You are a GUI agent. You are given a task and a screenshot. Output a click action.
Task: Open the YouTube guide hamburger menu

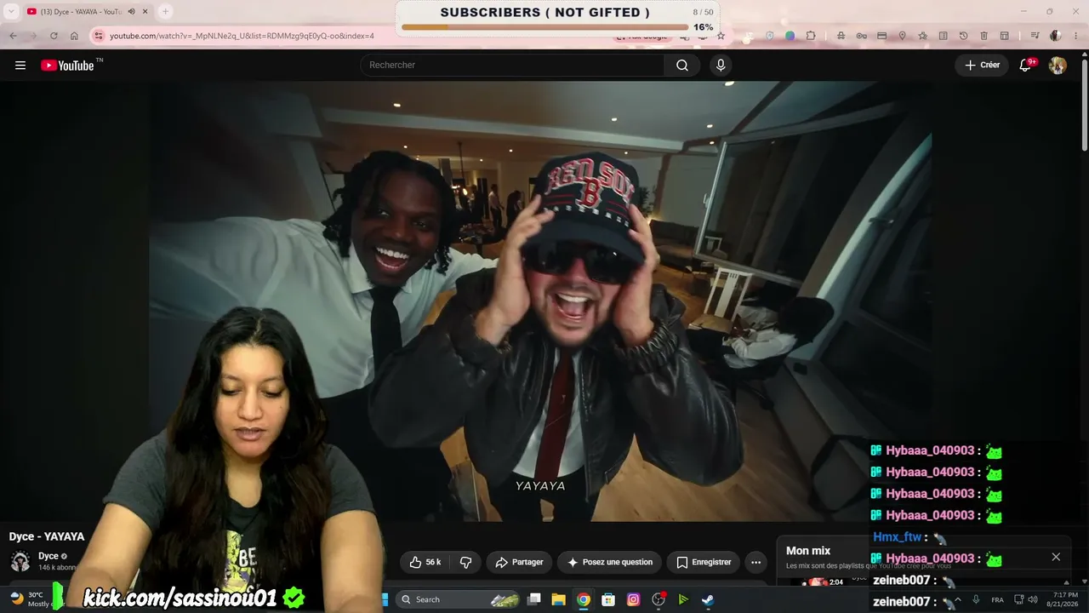20,66
